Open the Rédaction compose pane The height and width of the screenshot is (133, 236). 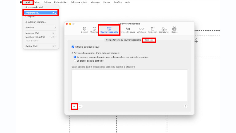click(x=152, y=30)
